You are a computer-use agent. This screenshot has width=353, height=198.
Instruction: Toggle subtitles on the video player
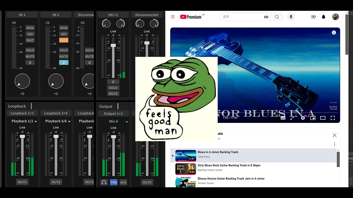point(283,118)
